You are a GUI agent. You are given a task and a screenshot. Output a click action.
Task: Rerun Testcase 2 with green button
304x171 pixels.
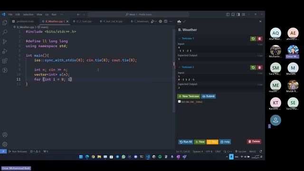coord(253,67)
